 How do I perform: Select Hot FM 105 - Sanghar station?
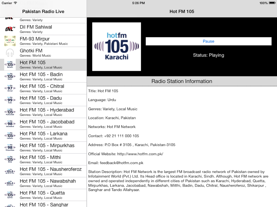[x=43, y=204]
